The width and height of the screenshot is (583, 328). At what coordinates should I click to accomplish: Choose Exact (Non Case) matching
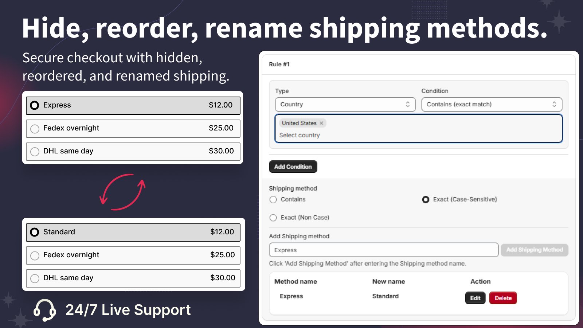pyautogui.click(x=273, y=218)
